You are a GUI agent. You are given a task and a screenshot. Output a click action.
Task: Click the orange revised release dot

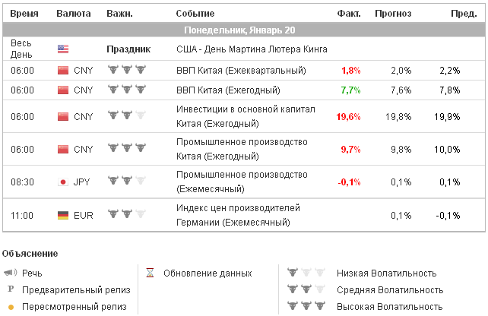11,307
